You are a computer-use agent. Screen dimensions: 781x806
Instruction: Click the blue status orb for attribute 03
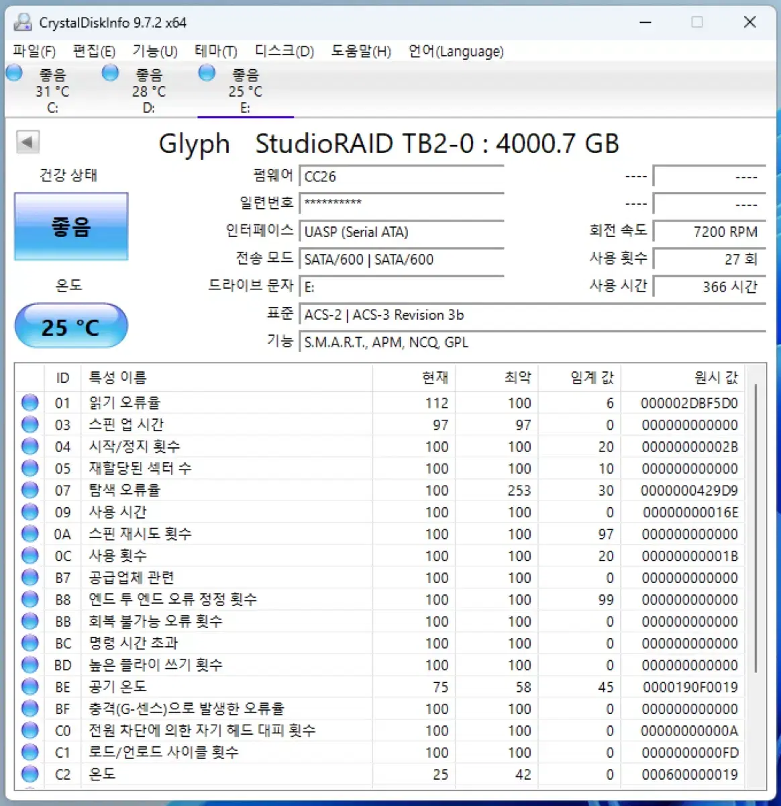[30, 424]
